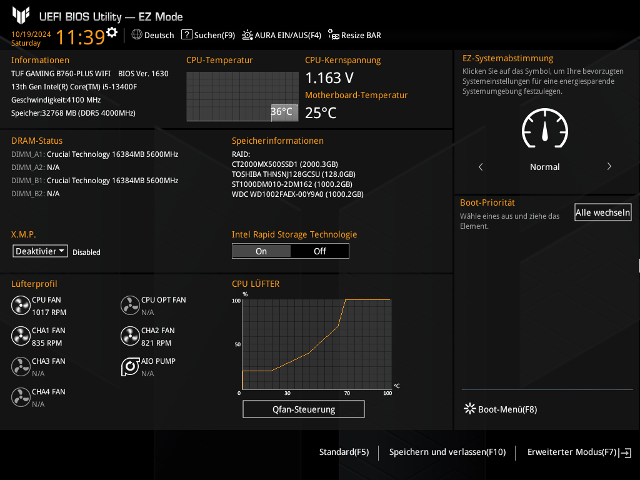Click 1017 RPM CPU fan speed

49,312
